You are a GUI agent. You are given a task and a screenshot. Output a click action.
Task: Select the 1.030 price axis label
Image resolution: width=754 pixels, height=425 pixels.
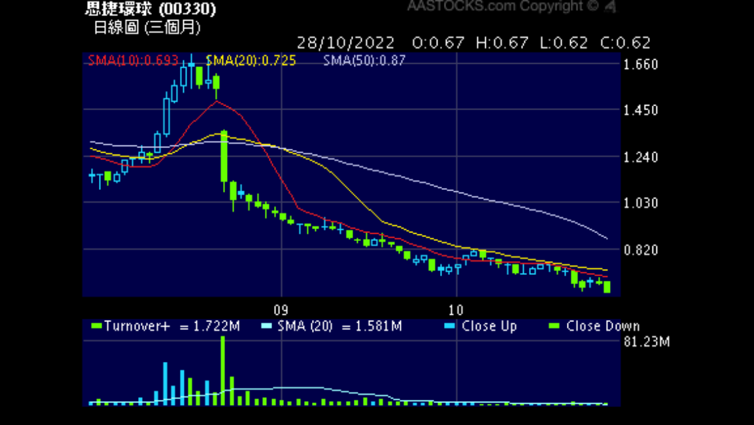pos(641,203)
